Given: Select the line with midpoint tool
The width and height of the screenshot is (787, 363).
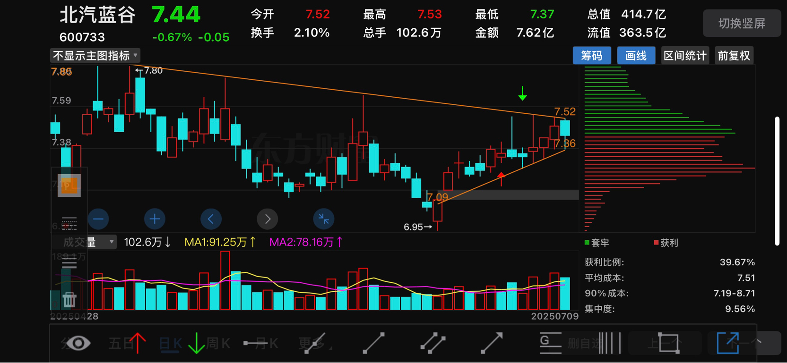Looking at the screenshot, I should click(314, 343).
